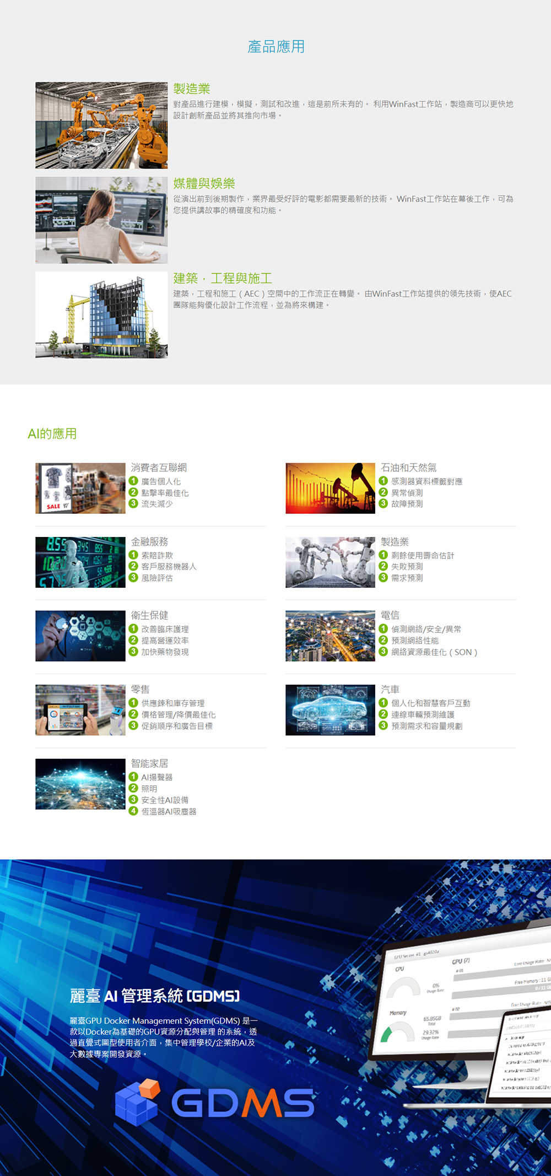Click the 消費者互聯網 title
Viewport: 551px width, 1176px height.
coord(159,467)
